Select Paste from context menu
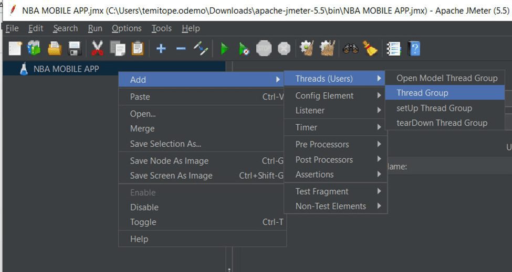This screenshot has width=512, height=272. [202, 97]
